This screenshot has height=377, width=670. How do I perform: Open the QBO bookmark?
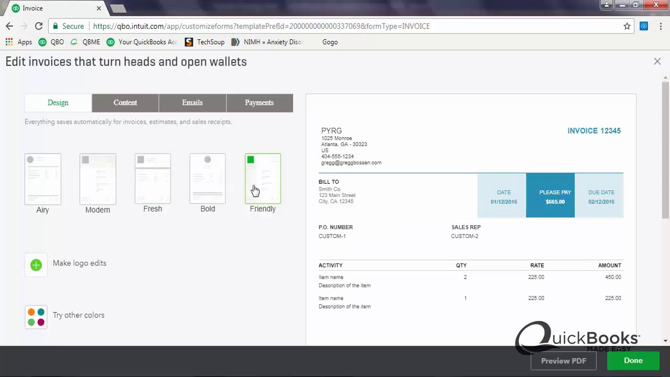tap(51, 42)
